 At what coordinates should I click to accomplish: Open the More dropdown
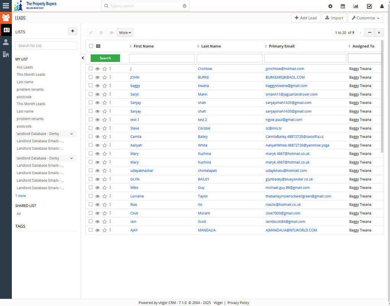coord(125,33)
